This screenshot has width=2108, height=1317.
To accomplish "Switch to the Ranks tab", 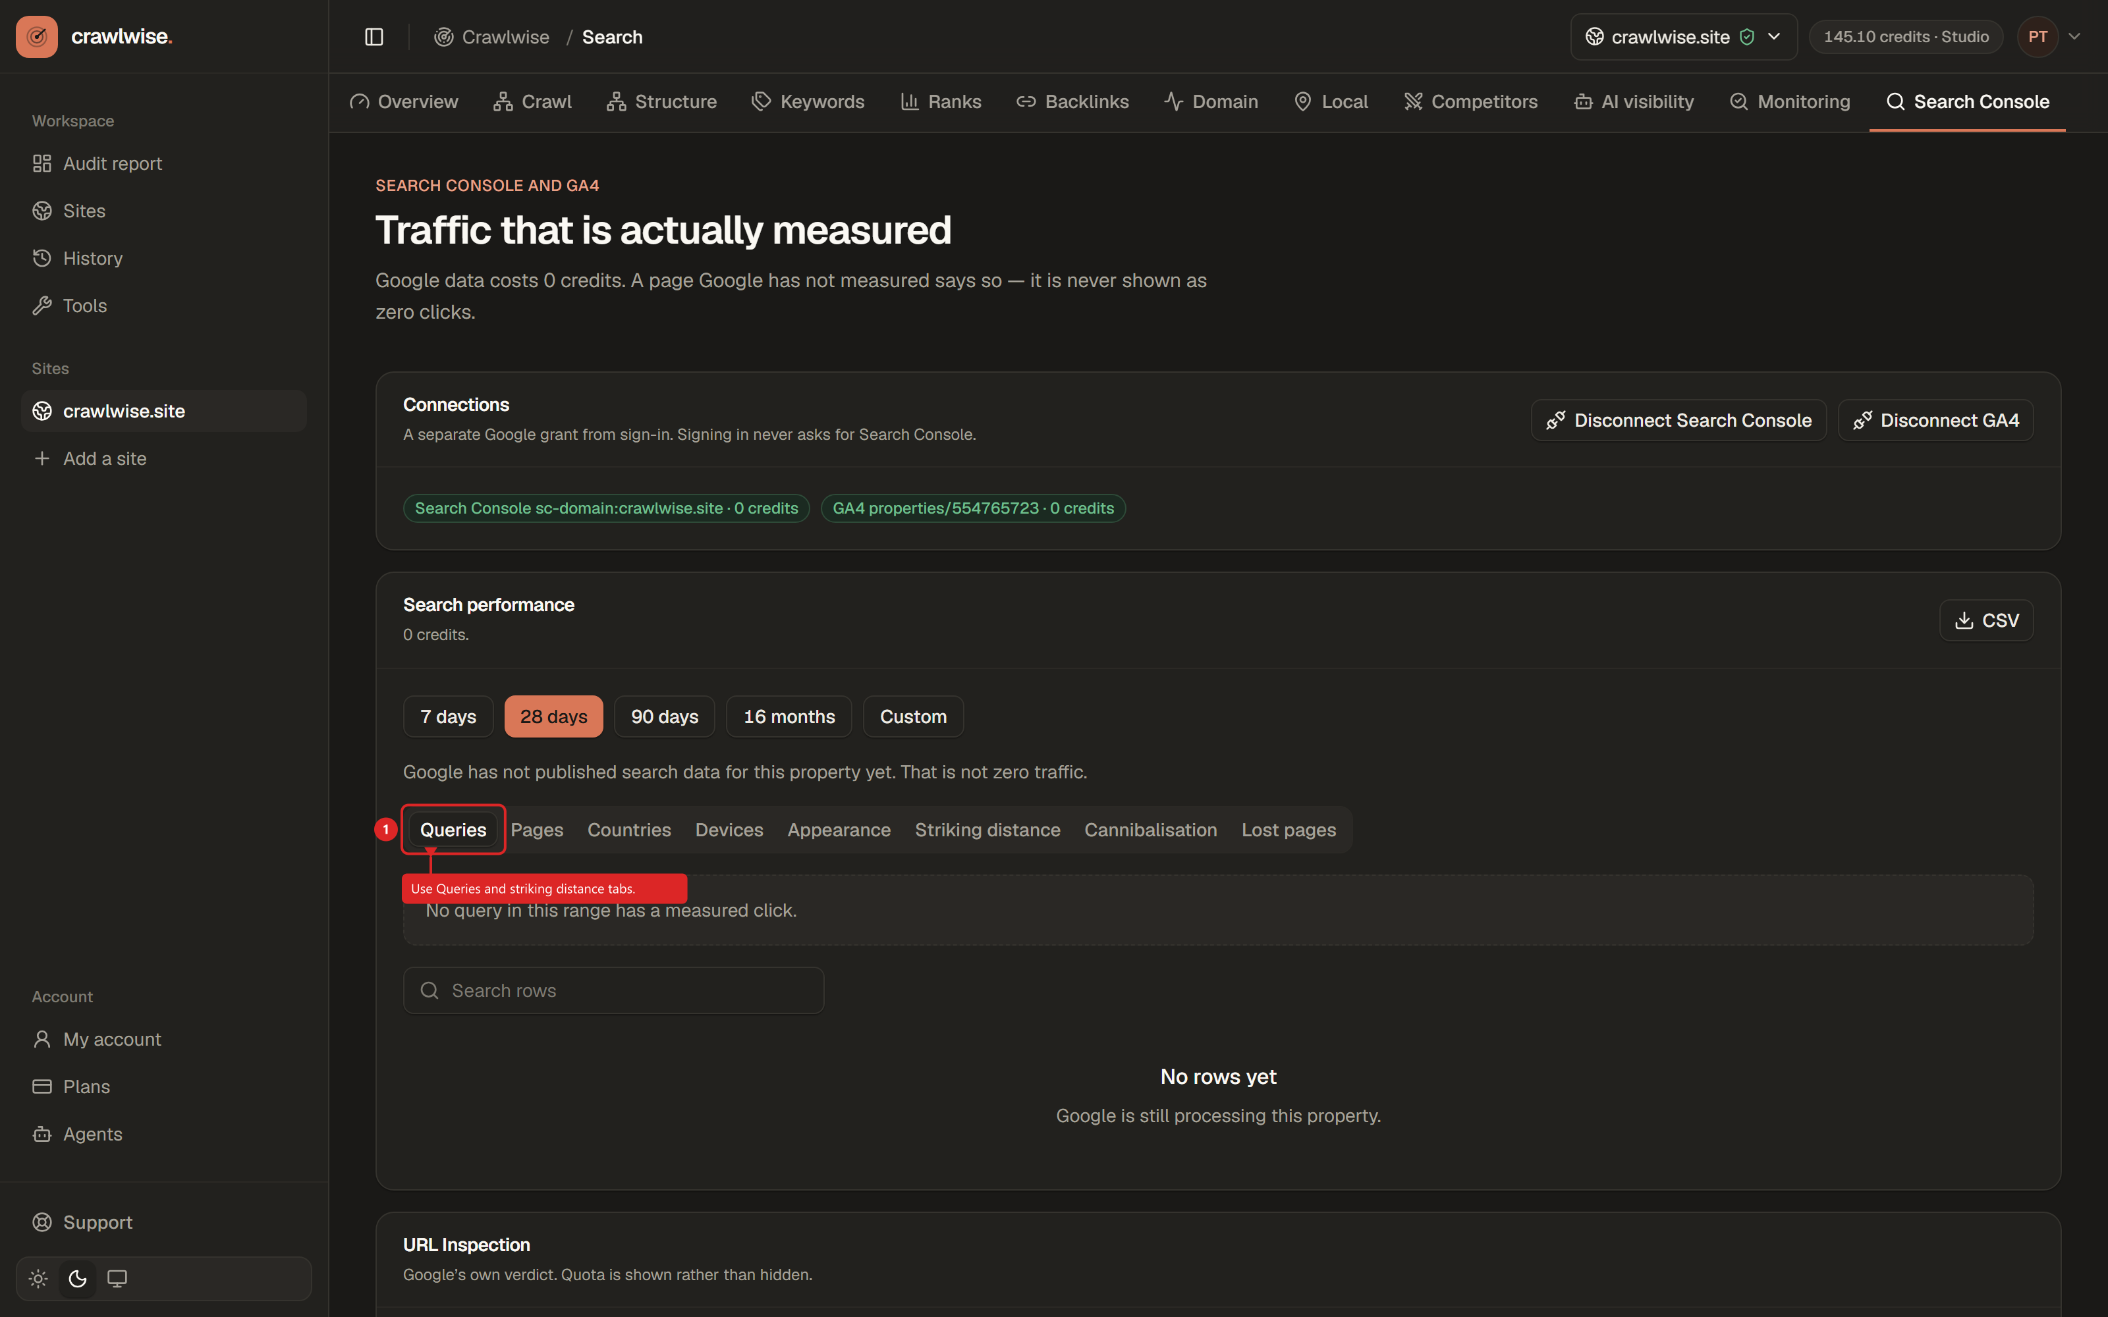I will pos(941,102).
